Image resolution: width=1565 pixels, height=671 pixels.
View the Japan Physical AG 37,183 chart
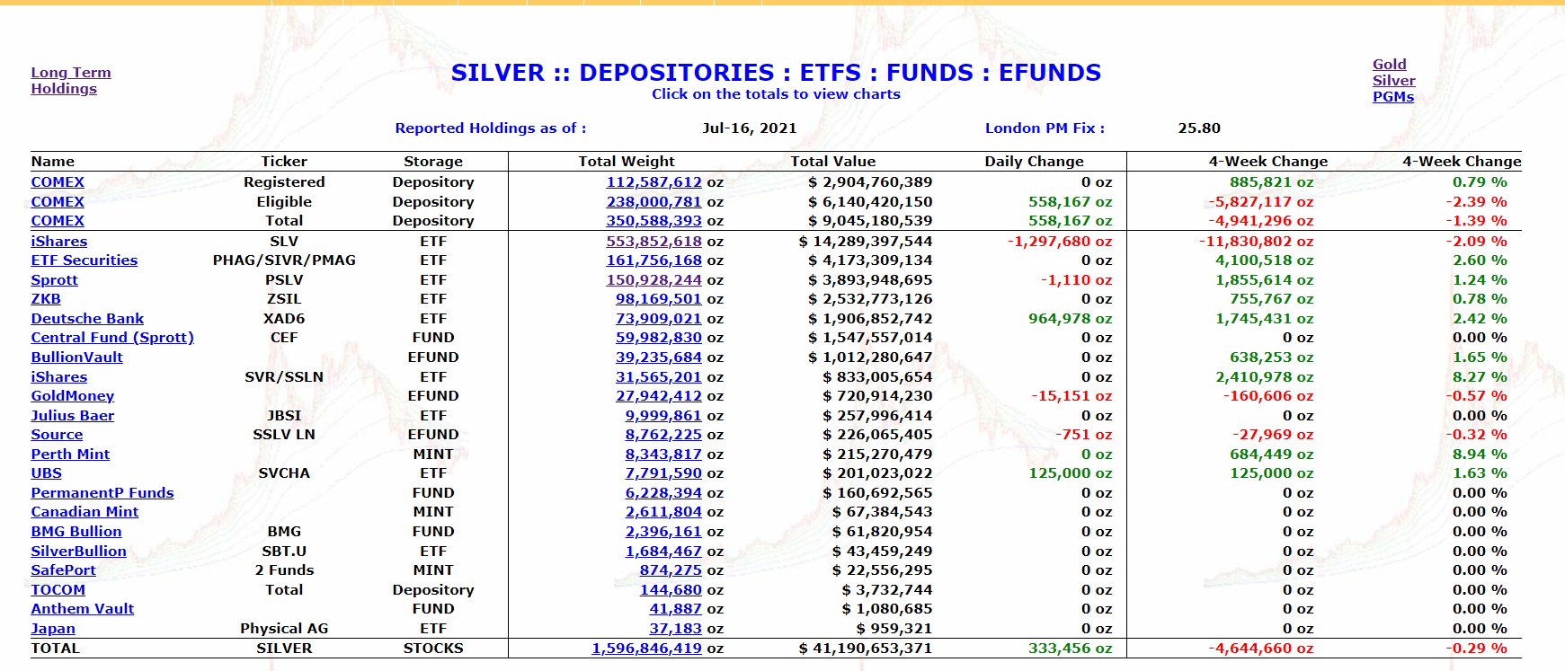coord(675,628)
